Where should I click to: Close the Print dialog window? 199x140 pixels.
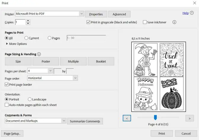(195, 3)
